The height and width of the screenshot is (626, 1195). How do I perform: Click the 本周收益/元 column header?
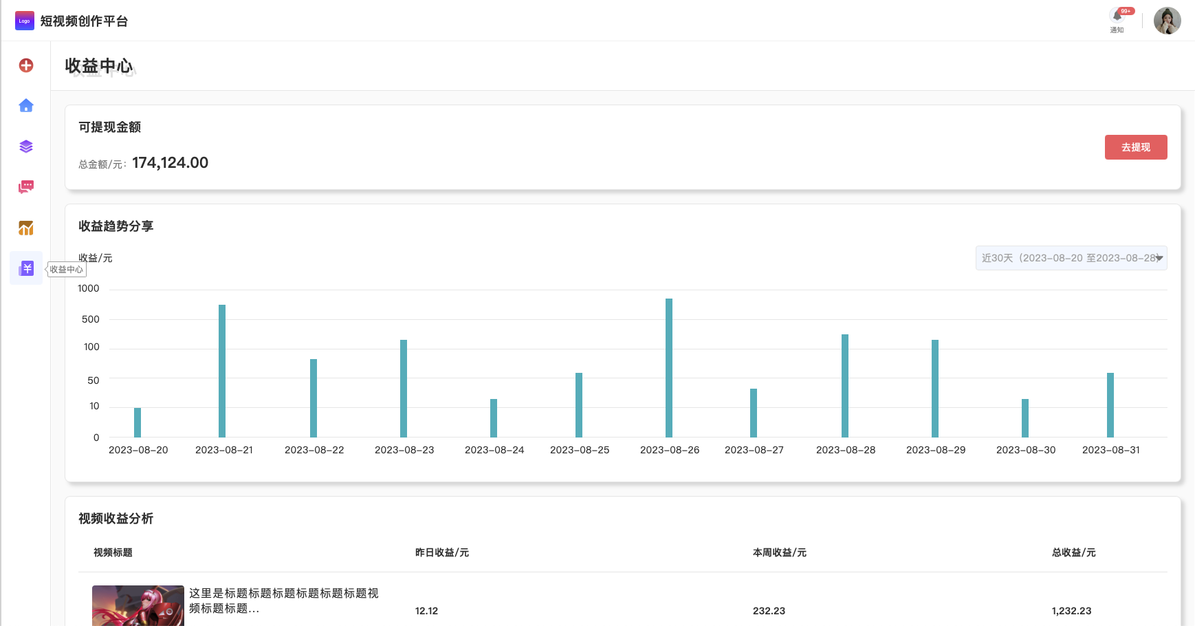point(780,552)
